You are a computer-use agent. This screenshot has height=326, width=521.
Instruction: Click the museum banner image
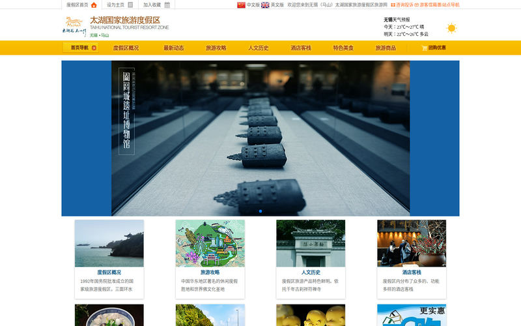coord(260,138)
